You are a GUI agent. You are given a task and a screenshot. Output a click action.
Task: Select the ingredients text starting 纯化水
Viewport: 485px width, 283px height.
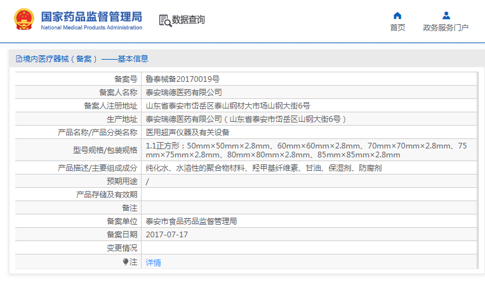tap(263, 168)
